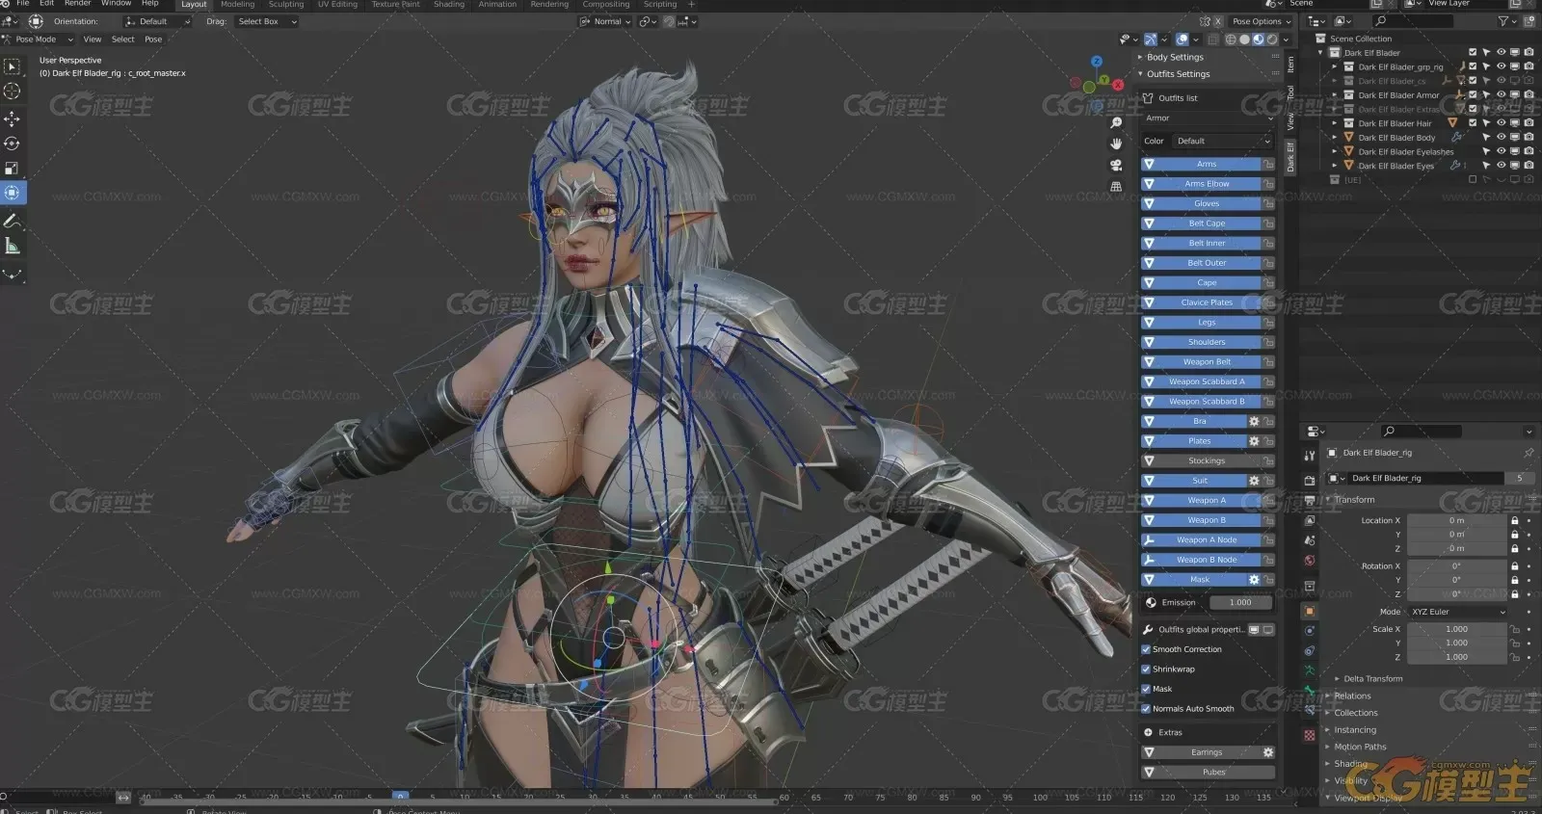Hide Dark Elf Blader Hair via eye icon
This screenshot has height=814, width=1542.
click(1501, 123)
